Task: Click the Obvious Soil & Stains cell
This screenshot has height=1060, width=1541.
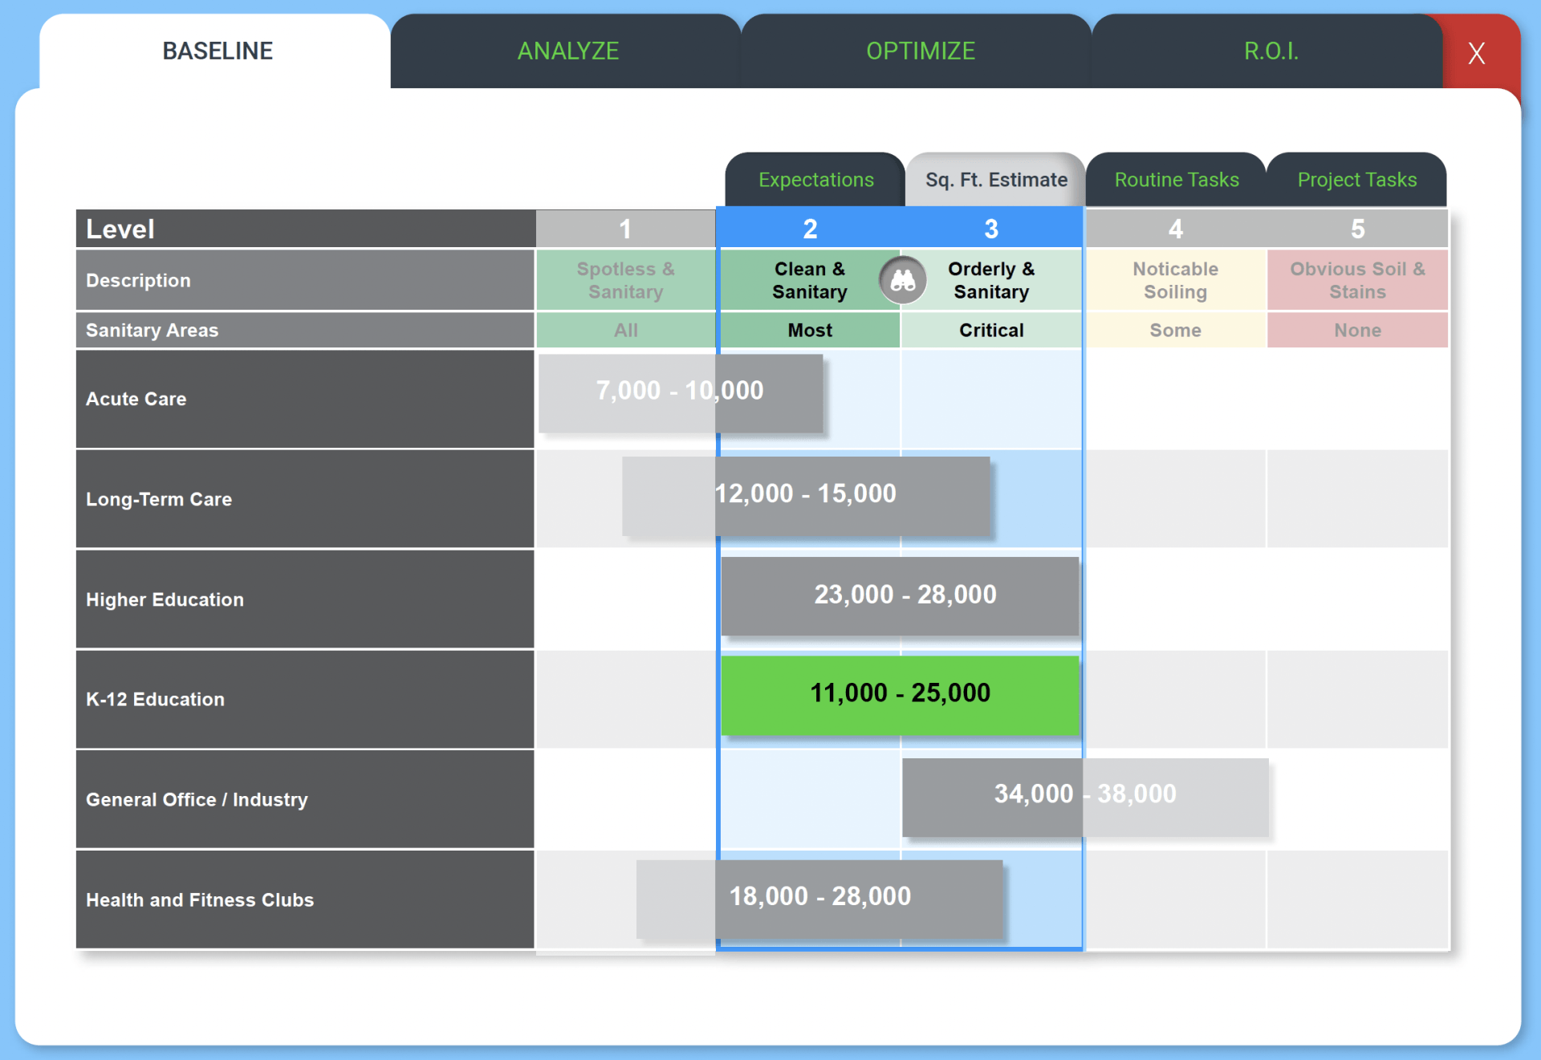Action: (1358, 280)
